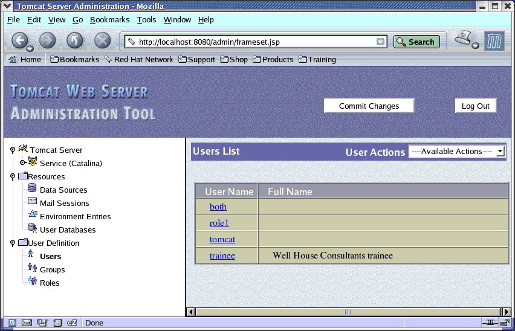Click the Forward navigation arrow
Viewport: 515px width, 331px height.
point(48,40)
